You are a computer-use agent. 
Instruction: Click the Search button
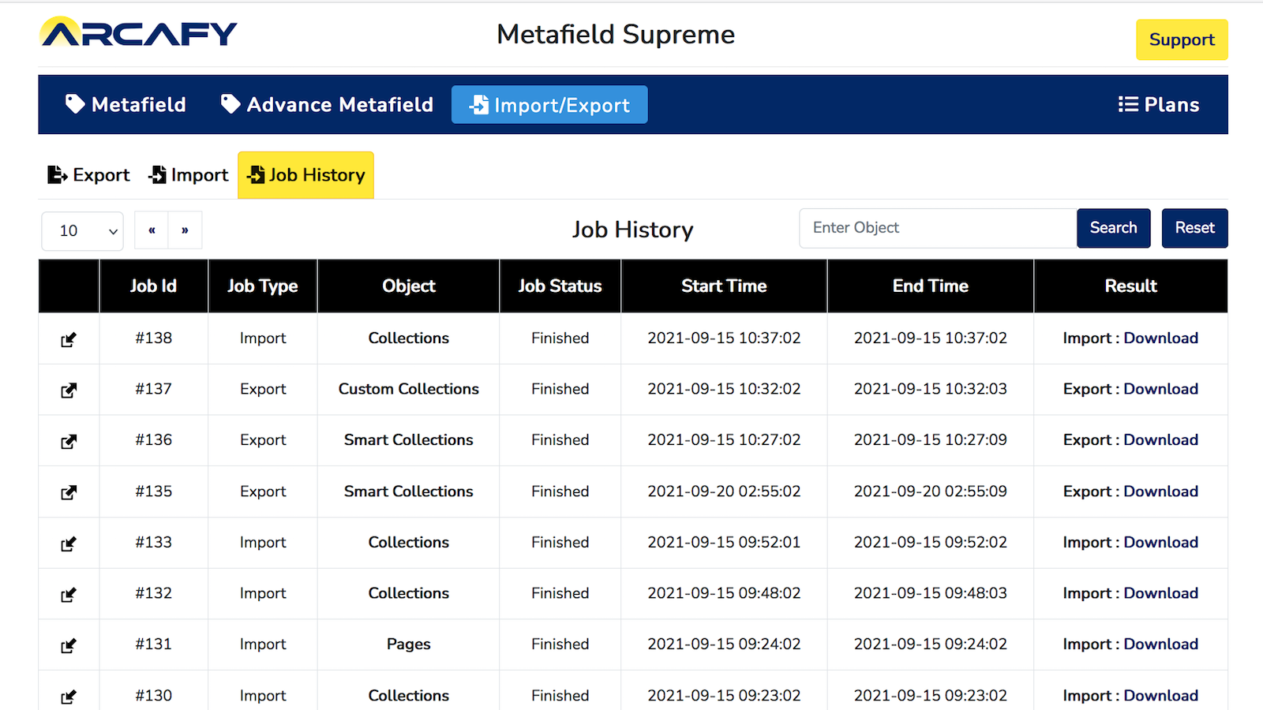1113,228
